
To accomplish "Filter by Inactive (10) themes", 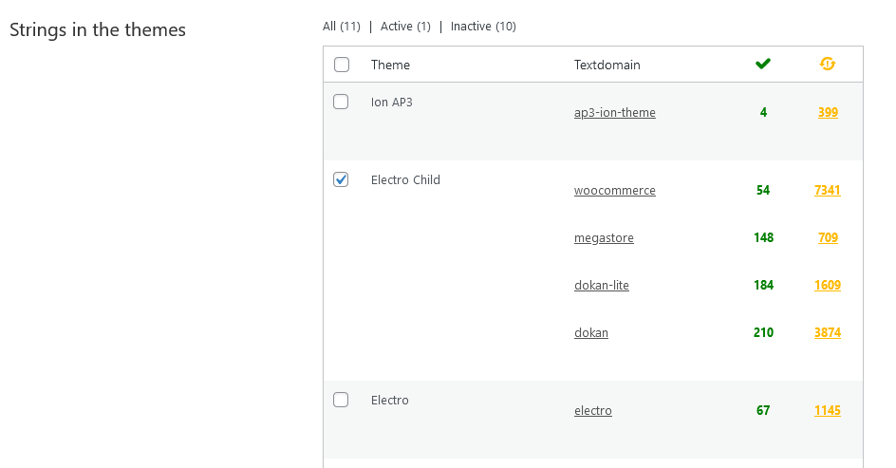I will pyautogui.click(x=483, y=27).
